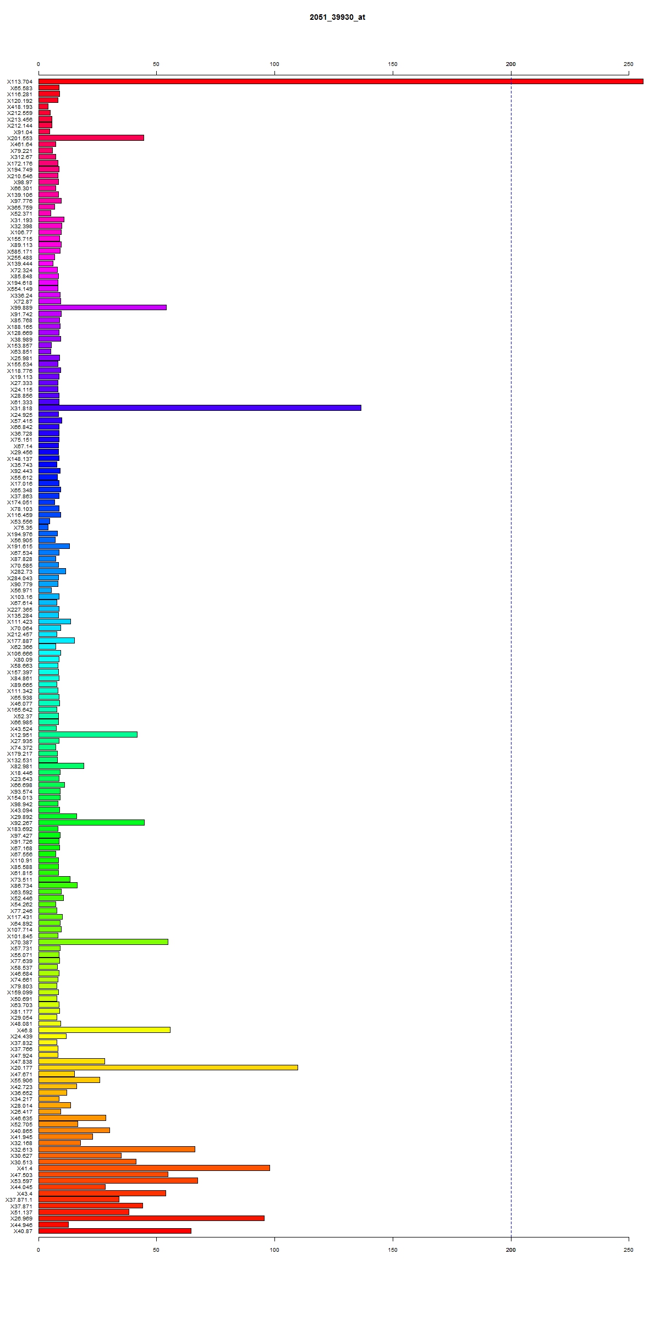
Task: Select the X32.613 label
Action: (21, 1149)
